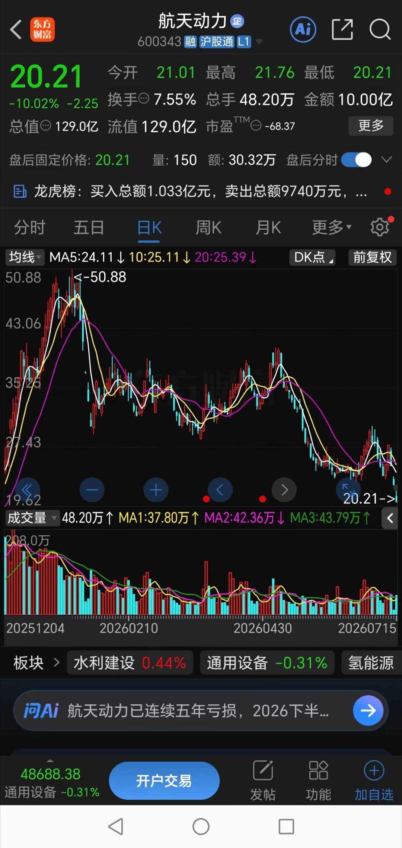This screenshot has width=402, height=848.
Task: Tap 市盈TTM info smiley icon
Action: click(x=256, y=126)
